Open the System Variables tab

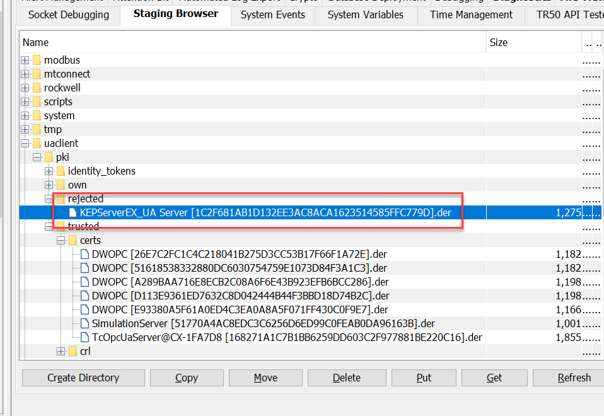tap(365, 14)
